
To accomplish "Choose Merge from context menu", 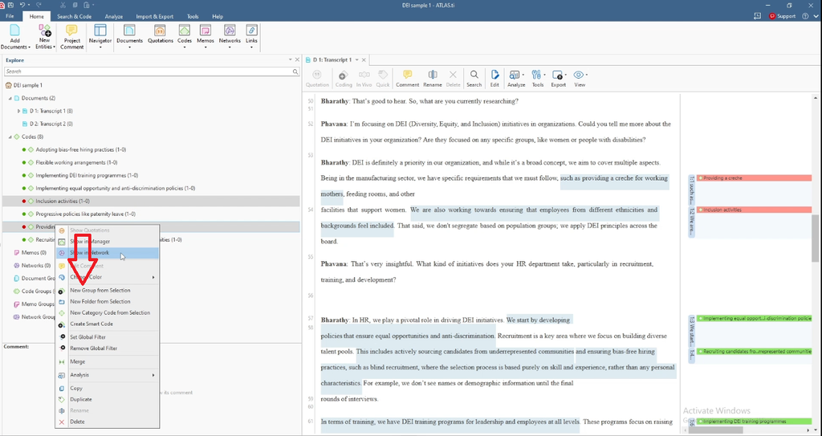I will click(x=108, y=361).
